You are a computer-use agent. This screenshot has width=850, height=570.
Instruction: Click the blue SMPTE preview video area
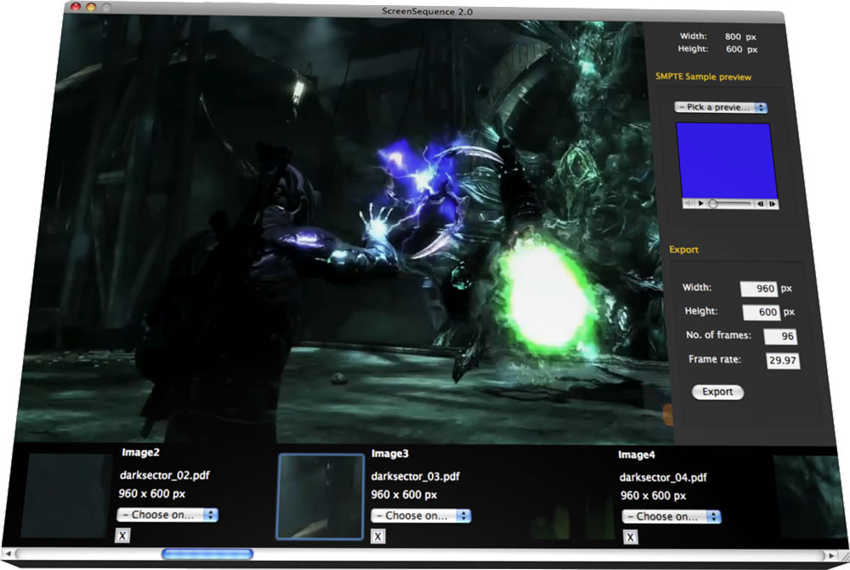[x=727, y=161]
